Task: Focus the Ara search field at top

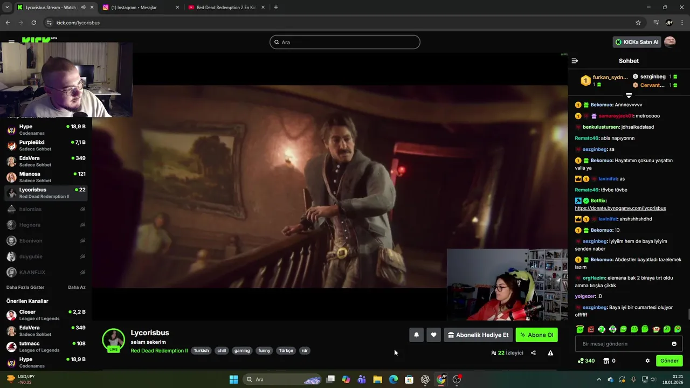Action: point(345,42)
